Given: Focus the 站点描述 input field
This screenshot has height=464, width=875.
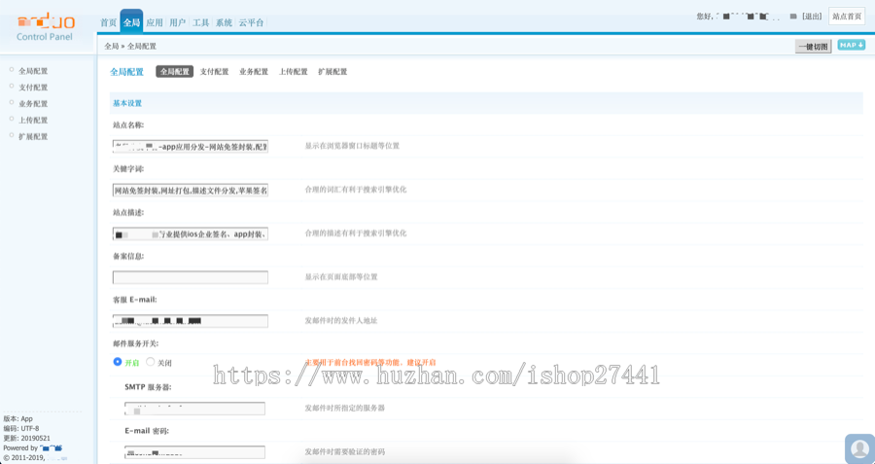Looking at the screenshot, I should click(x=191, y=234).
